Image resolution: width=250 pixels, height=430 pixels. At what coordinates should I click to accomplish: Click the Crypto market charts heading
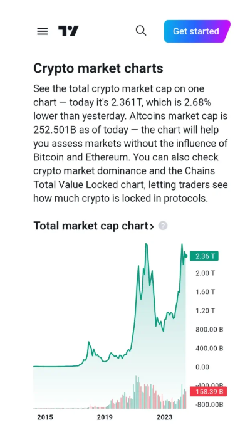tap(98, 68)
